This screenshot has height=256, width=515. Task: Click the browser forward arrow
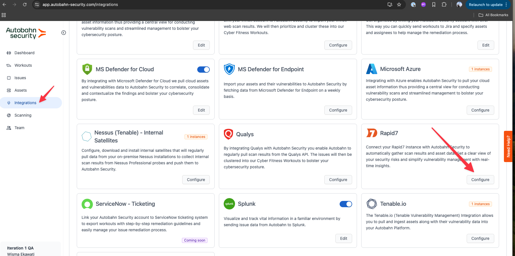point(14,5)
